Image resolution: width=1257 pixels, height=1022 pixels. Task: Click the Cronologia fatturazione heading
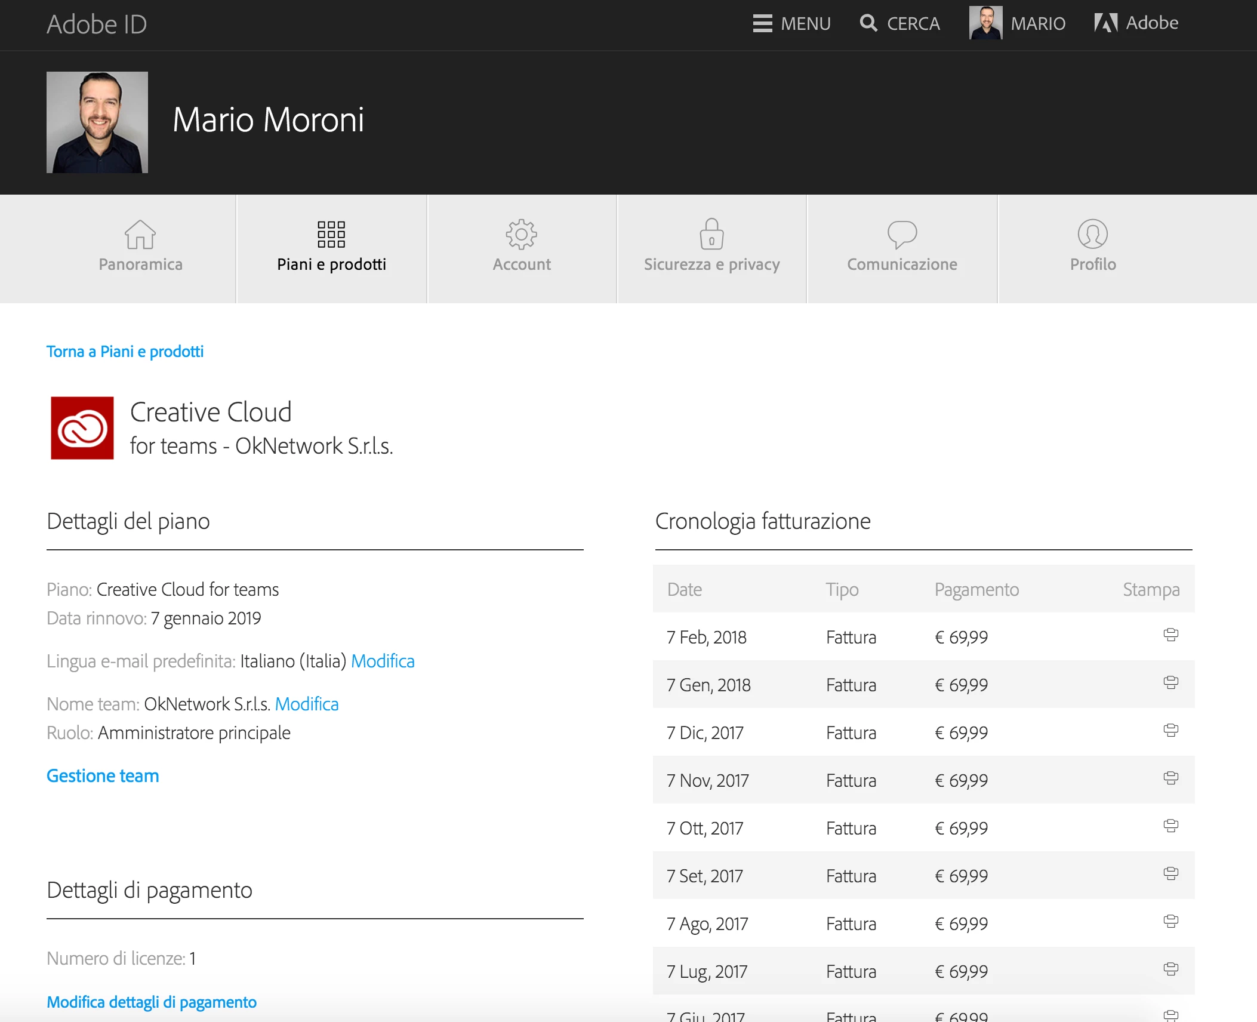point(763,522)
